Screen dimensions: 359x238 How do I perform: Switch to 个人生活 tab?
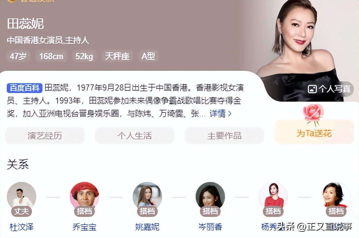(x=134, y=135)
